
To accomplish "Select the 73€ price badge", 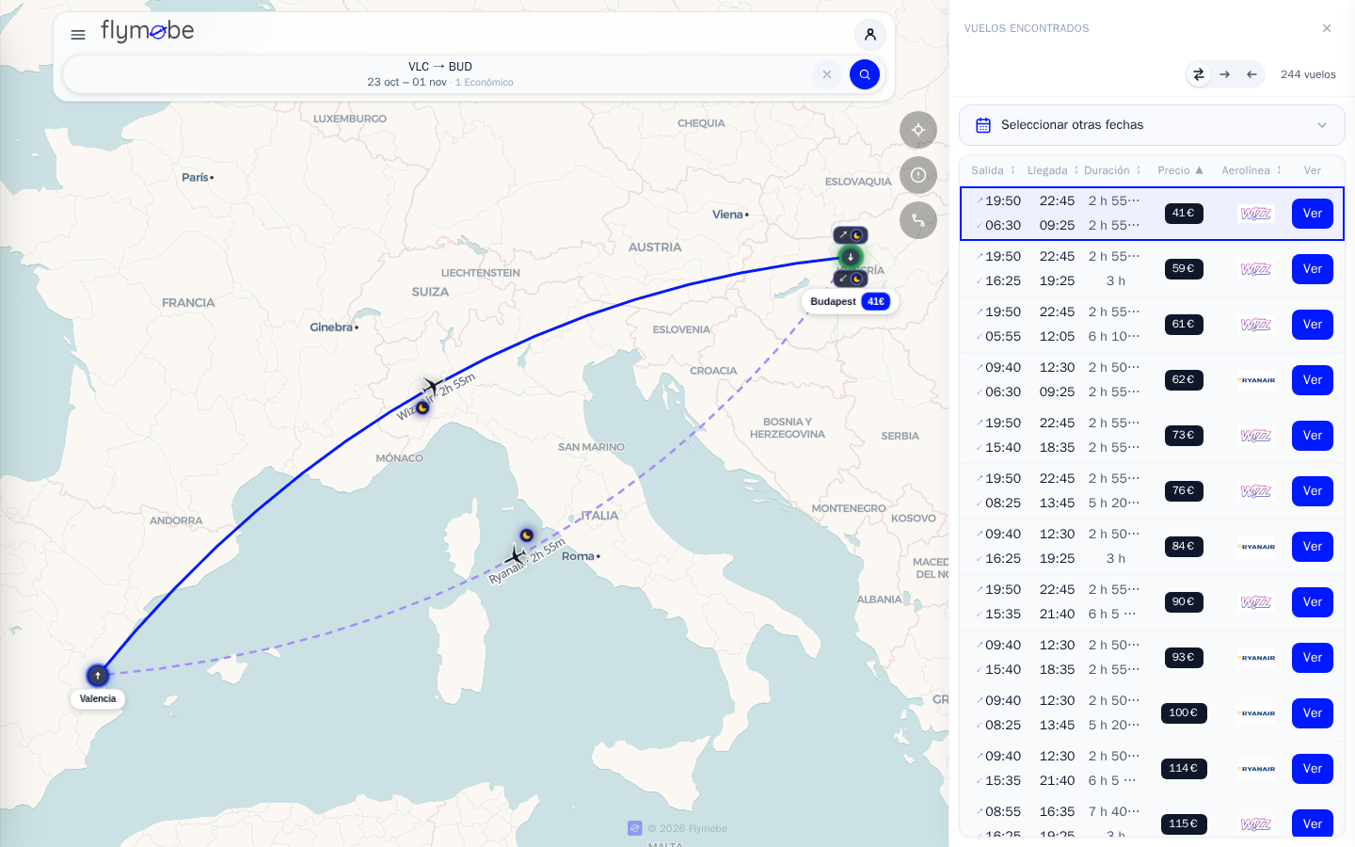I will pos(1184,436).
